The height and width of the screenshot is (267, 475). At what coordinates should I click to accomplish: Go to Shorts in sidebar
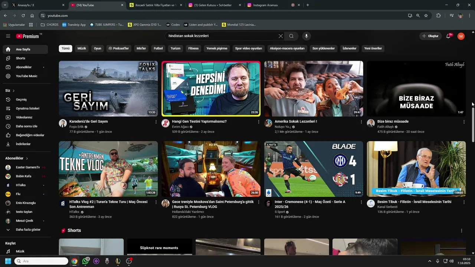pos(25,58)
